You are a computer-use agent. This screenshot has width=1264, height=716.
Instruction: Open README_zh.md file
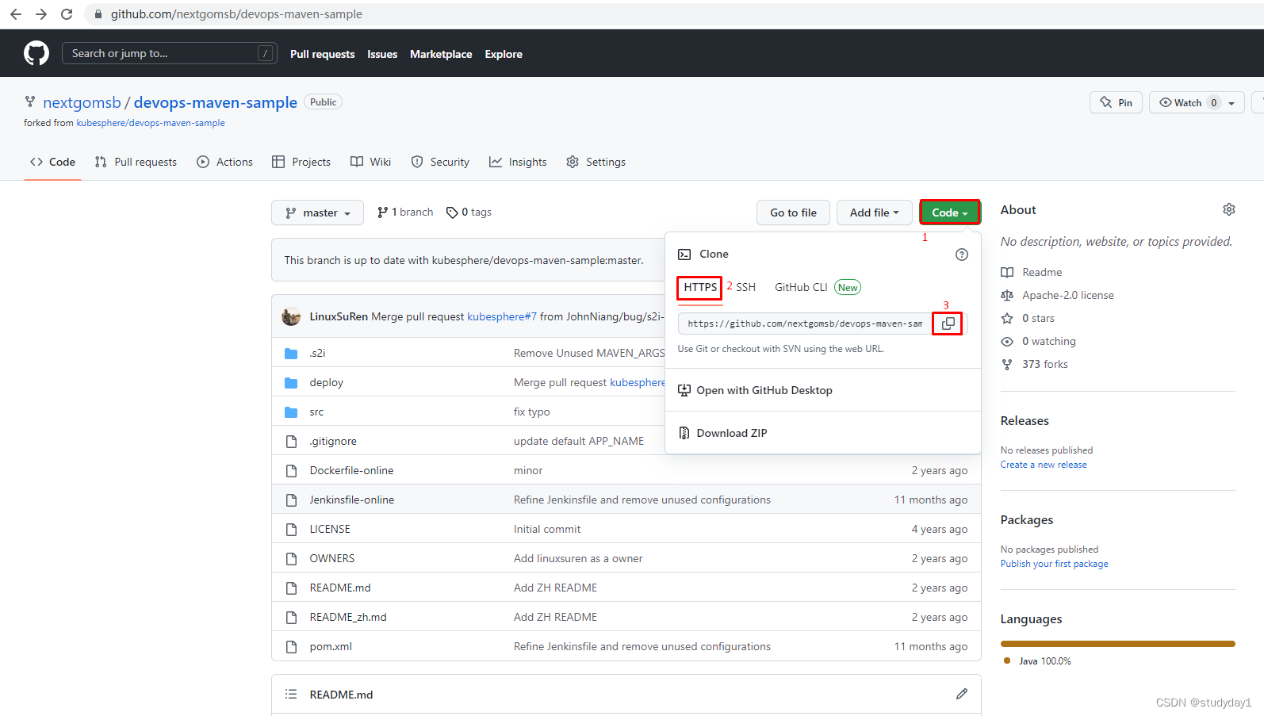pos(348,617)
